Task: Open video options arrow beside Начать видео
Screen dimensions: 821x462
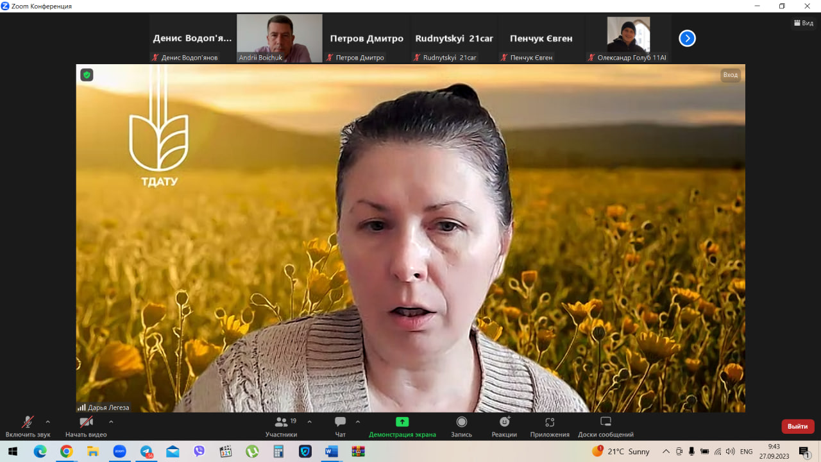Action: [111, 422]
